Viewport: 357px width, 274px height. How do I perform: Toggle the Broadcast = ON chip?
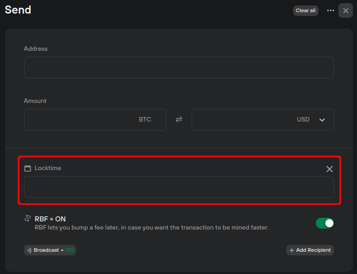click(x=50, y=250)
